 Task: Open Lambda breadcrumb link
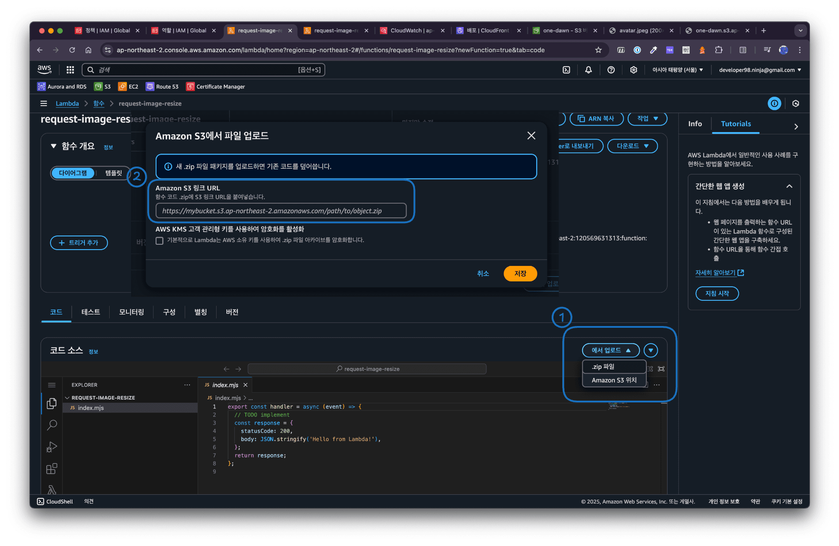tap(67, 103)
